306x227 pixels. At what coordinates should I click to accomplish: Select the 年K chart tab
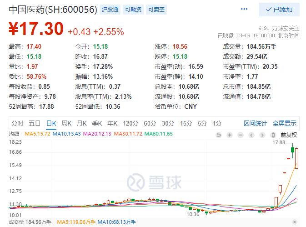click(x=112, y=123)
